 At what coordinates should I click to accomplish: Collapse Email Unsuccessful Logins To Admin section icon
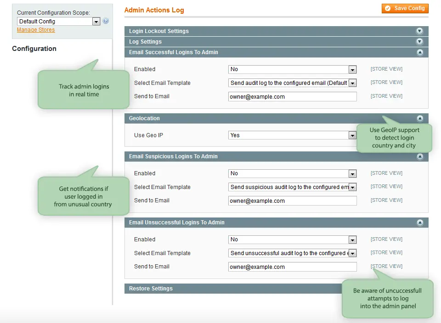point(419,223)
